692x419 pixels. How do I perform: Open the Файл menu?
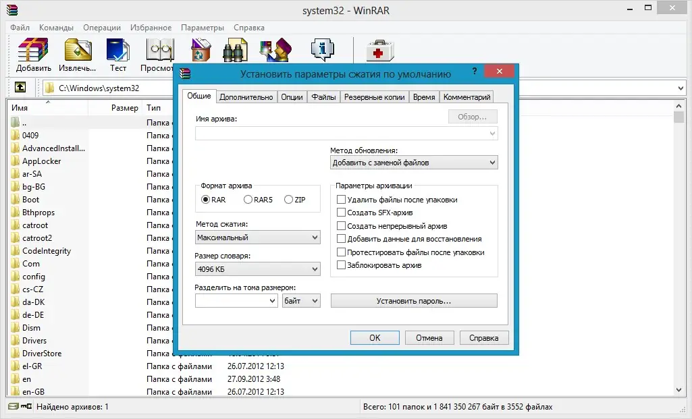[x=20, y=28]
